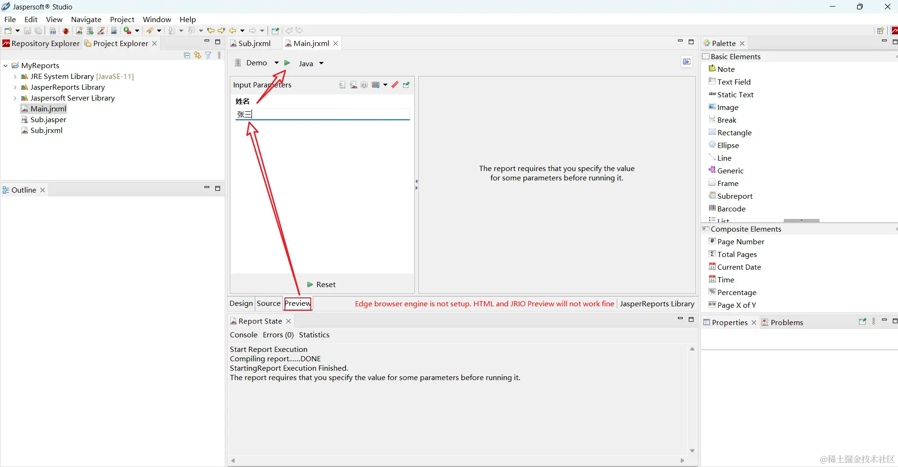Screen dimensions: 898x467
Task: Select the Page X of Y element
Action: 733,305
